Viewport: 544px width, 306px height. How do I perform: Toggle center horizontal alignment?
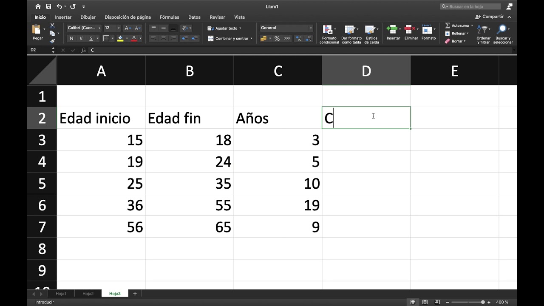(x=163, y=38)
